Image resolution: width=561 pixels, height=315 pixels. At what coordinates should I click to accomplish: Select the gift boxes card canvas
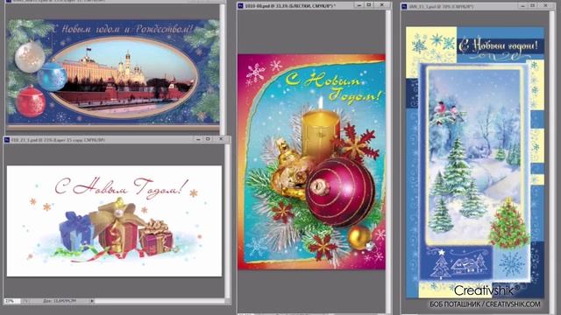click(114, 220)
